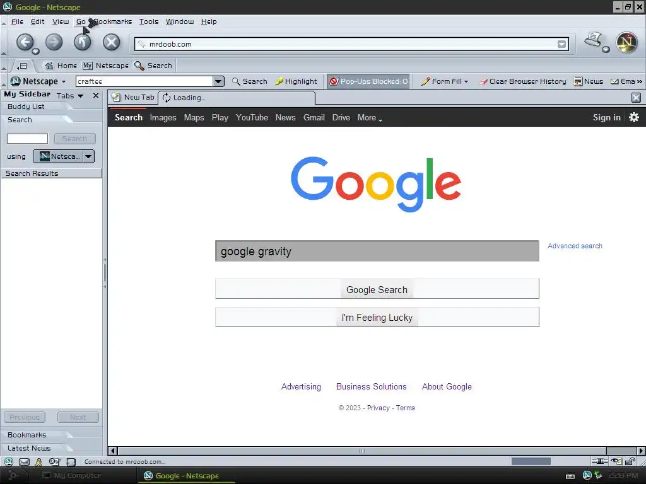
Task: Reload the page with the Reload button
Action: 83,42
